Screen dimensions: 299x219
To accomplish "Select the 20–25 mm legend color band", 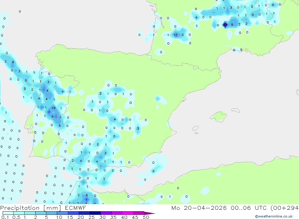I will [84, 213].
